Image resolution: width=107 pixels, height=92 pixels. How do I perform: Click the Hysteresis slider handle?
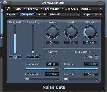point(53,69)
